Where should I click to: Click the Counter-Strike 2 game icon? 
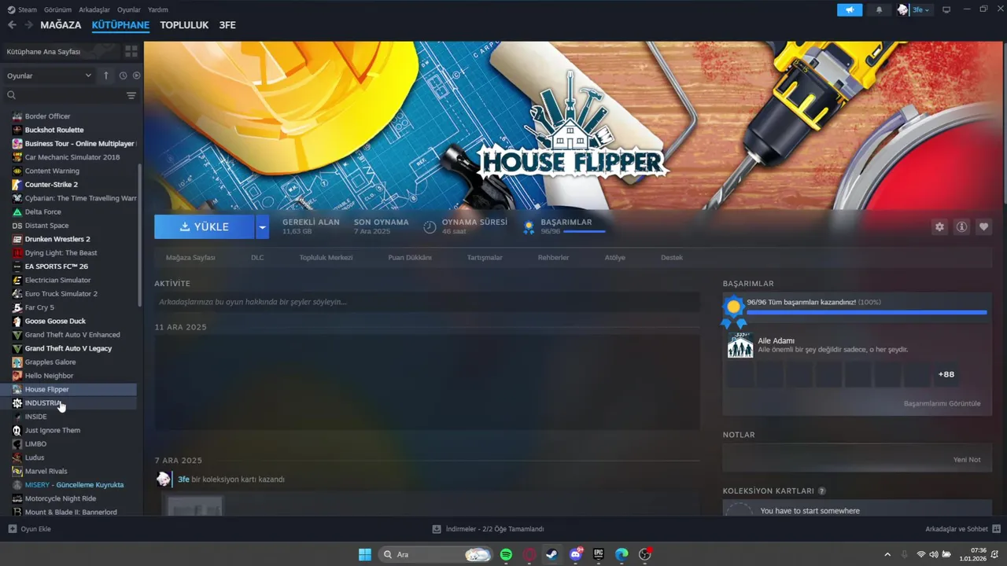pos(17,185)
